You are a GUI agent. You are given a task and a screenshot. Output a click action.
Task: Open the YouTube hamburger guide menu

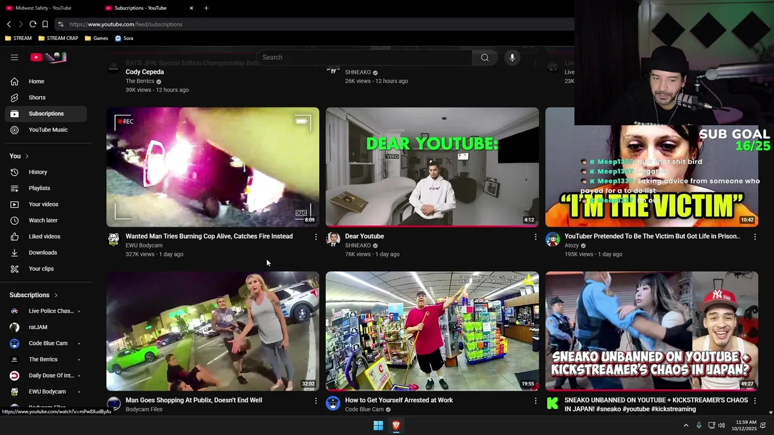click(x=15, y=57)
